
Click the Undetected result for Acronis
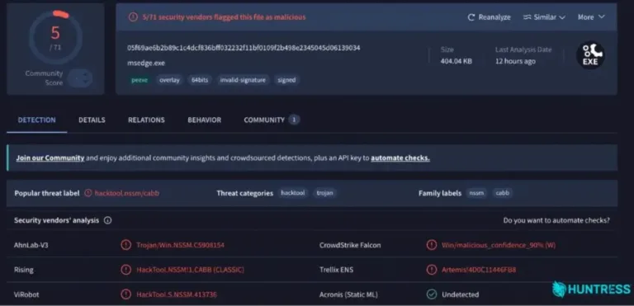point(460,294)
